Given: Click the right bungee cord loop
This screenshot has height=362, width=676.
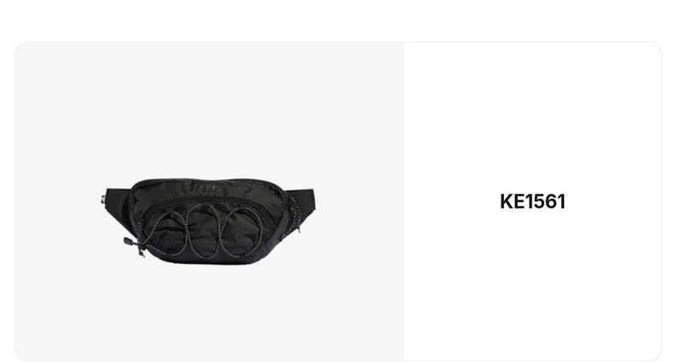Looking at the screenshot, I should [x=241, y=230].
